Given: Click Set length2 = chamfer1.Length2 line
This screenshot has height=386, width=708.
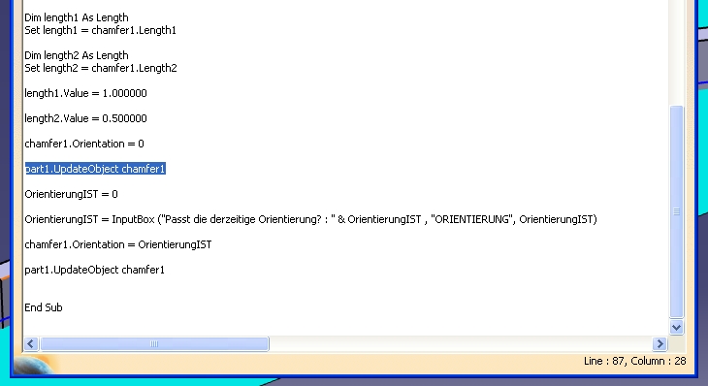Looking at the screenshot, I should (x=101, y=68).
